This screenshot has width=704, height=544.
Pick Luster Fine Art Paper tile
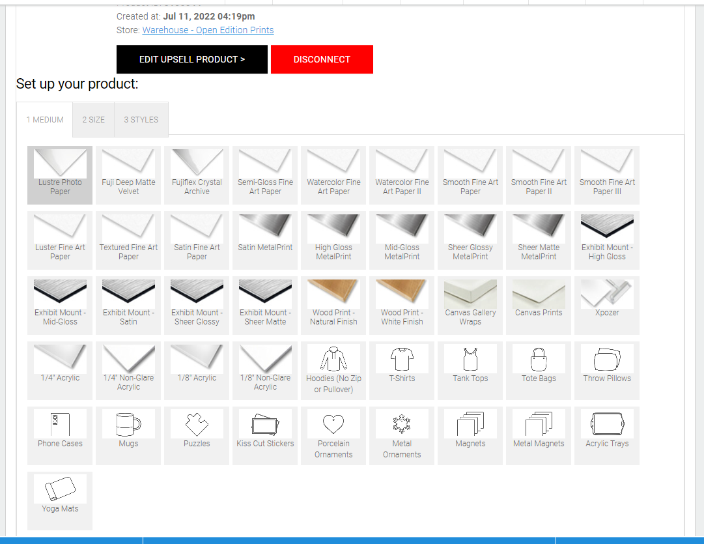click(60, 240)
